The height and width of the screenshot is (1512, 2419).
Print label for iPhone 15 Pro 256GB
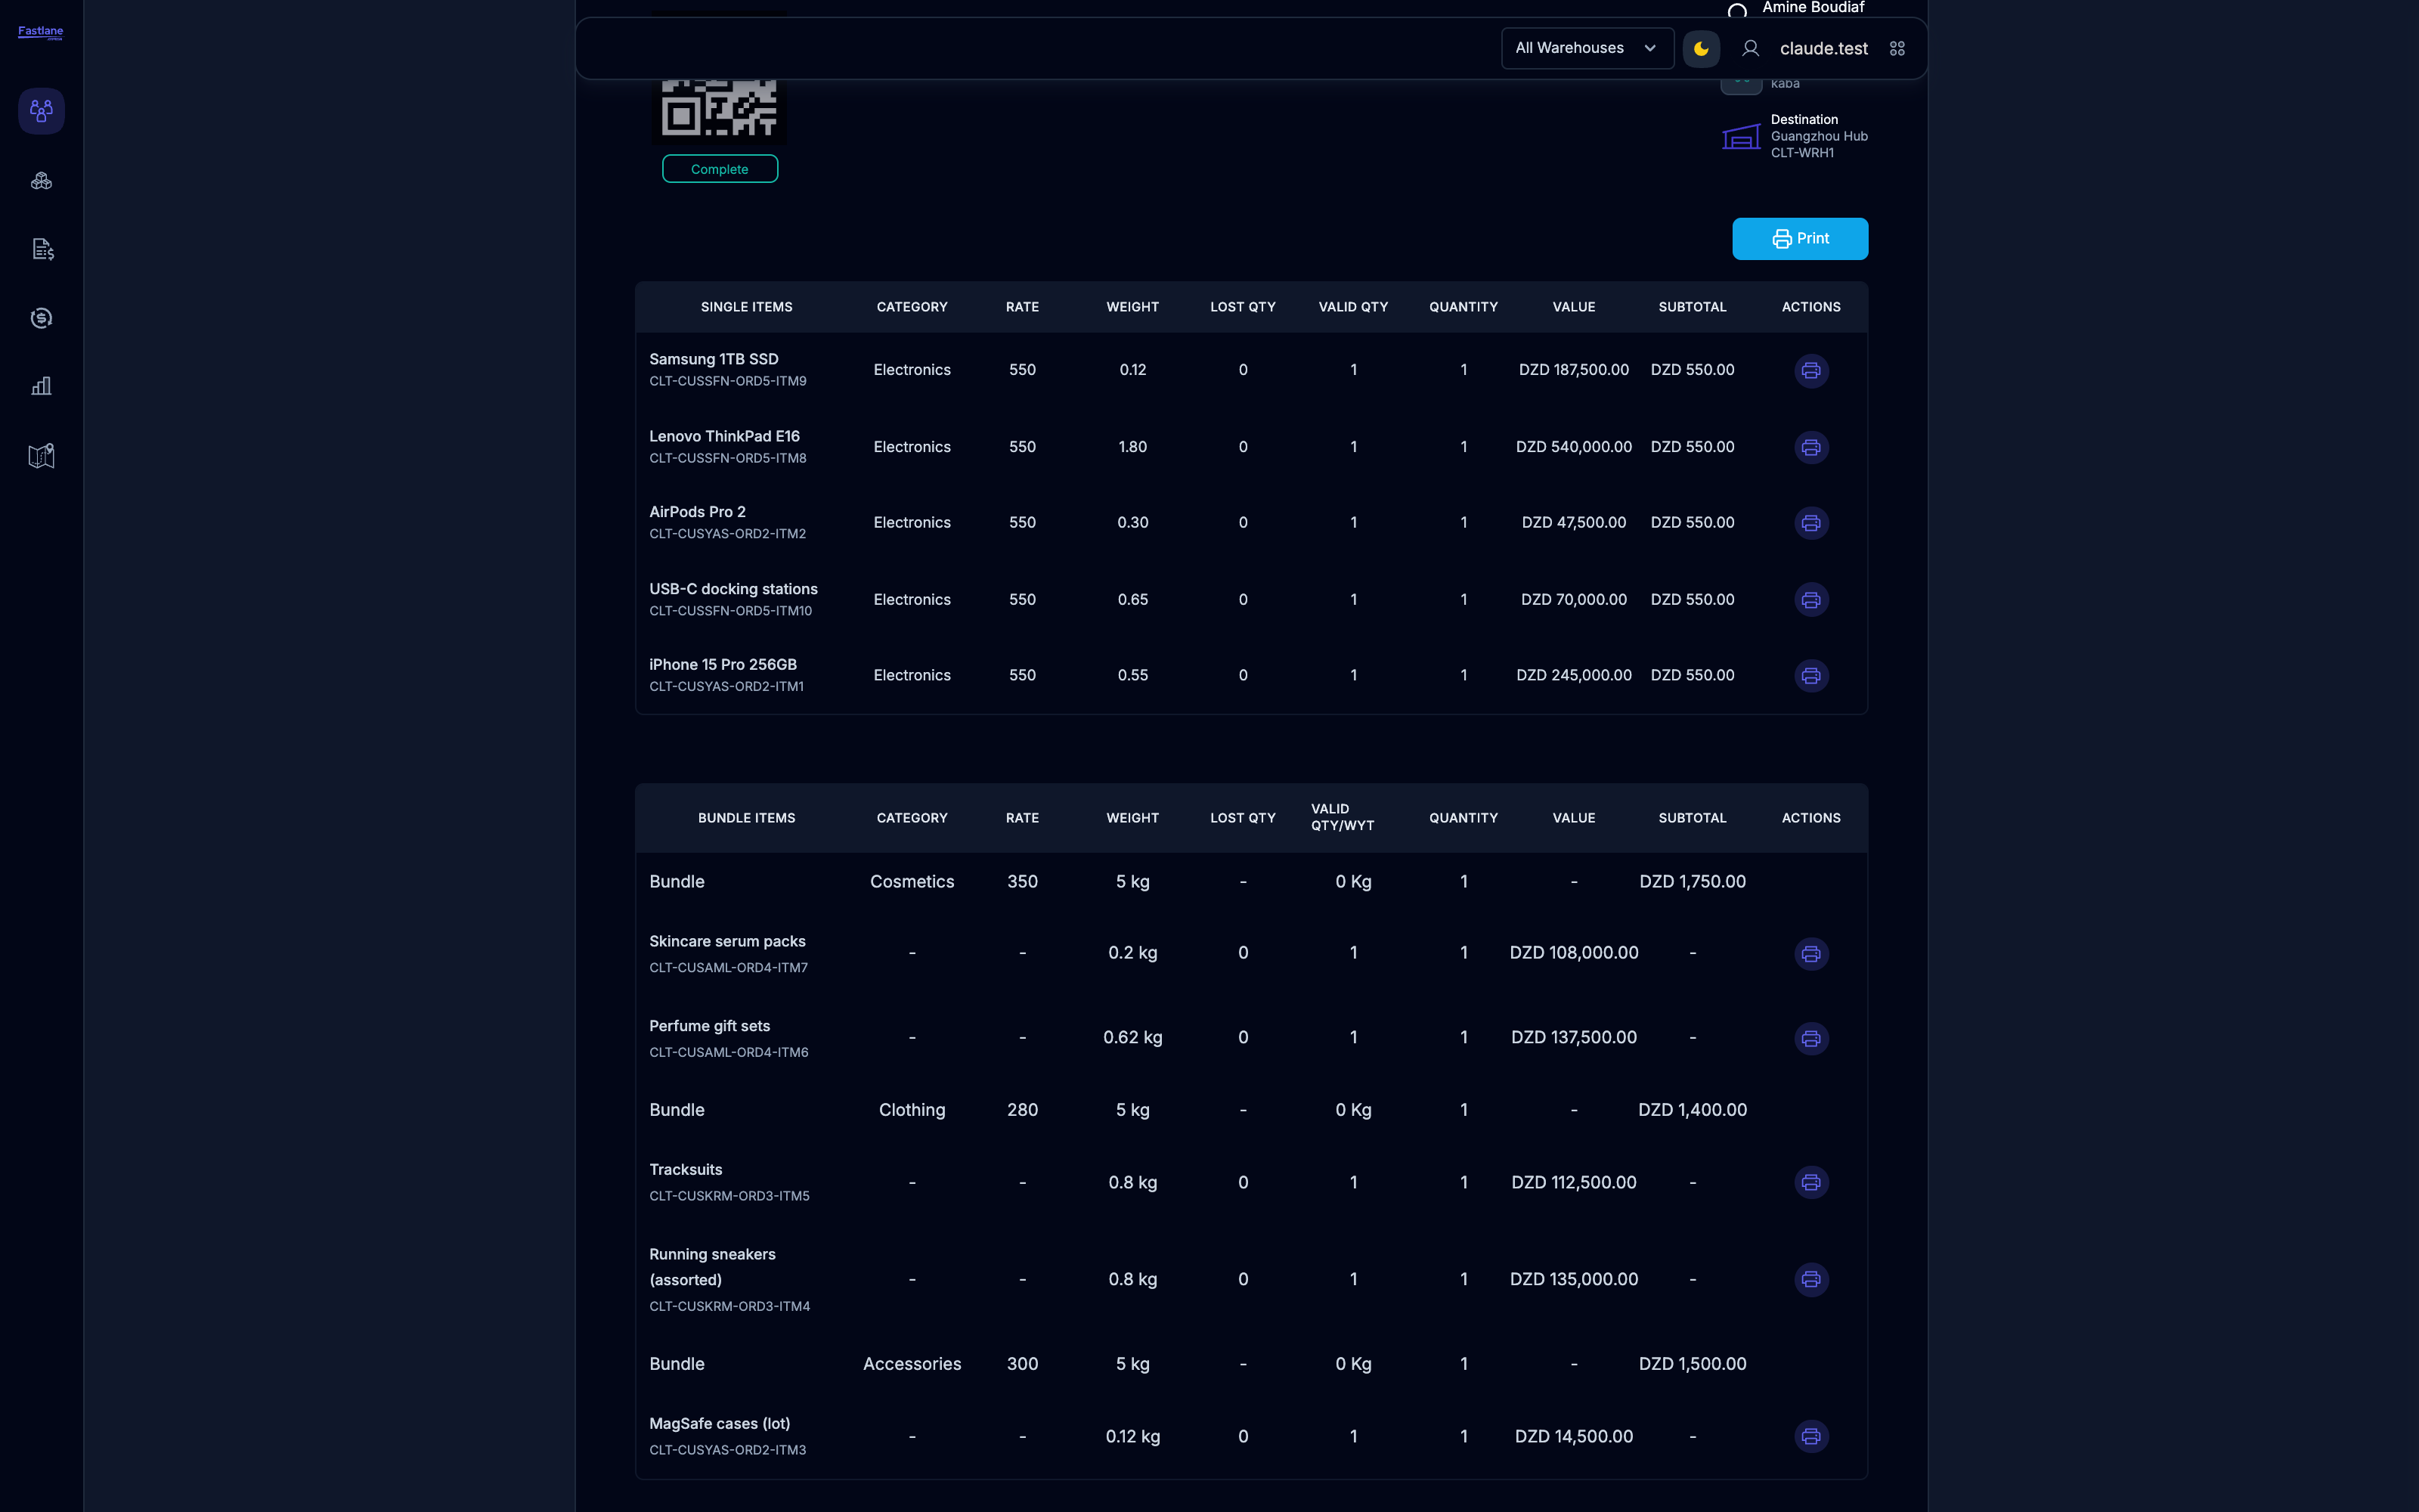[x=1810, y=676]
